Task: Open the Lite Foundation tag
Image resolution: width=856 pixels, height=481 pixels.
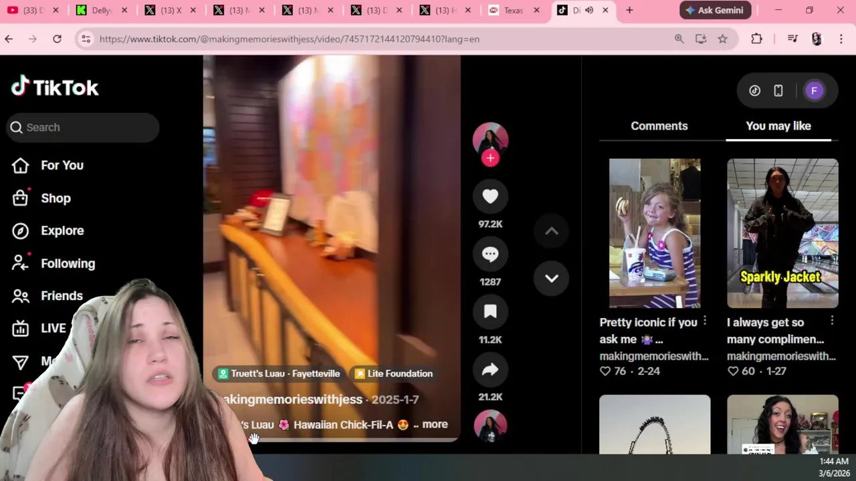Action: pos(394,373)
